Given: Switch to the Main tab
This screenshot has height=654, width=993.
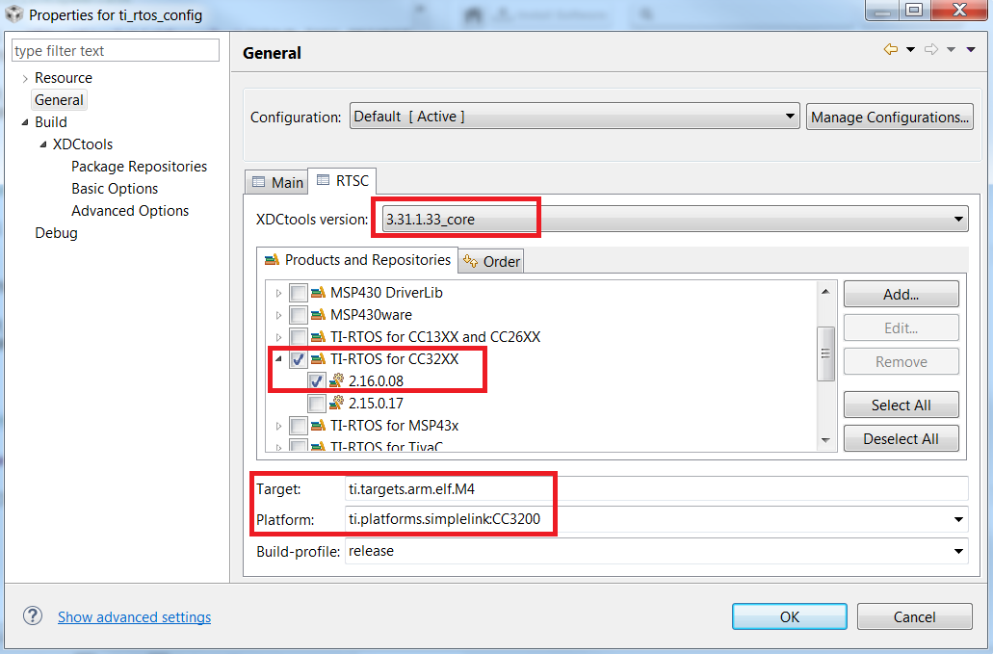Looking at the screenshot, I should [277, 182].
